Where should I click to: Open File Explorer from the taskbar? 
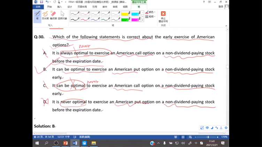click(94, 143)
